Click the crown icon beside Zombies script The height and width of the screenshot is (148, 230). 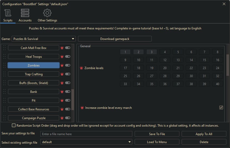(62, 65)
